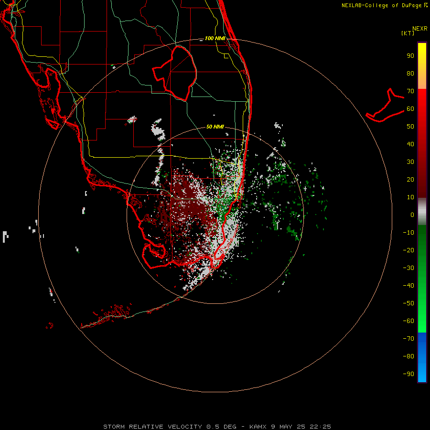
Task: Click the -30 value on velocity scale
Action: (x=408, y=268)
